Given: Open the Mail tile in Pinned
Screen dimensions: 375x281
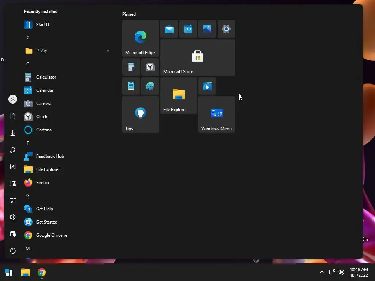Looking at the screenshot, I should coord(169,29).
